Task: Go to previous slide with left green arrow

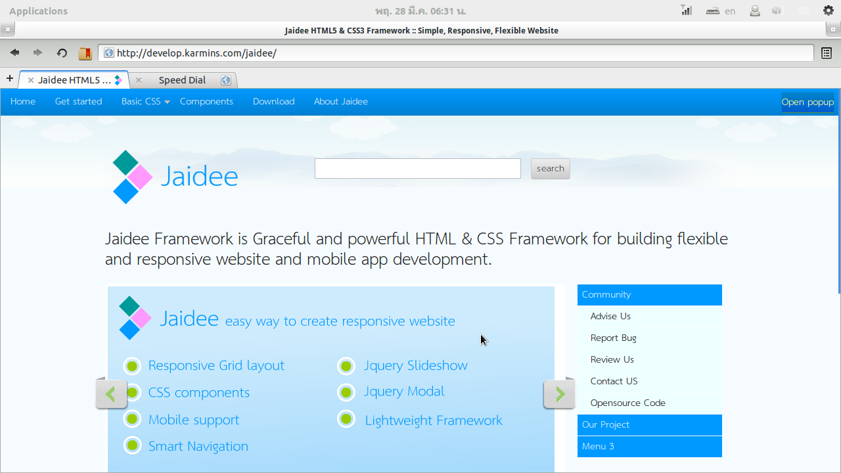Action: coord(111,394)
